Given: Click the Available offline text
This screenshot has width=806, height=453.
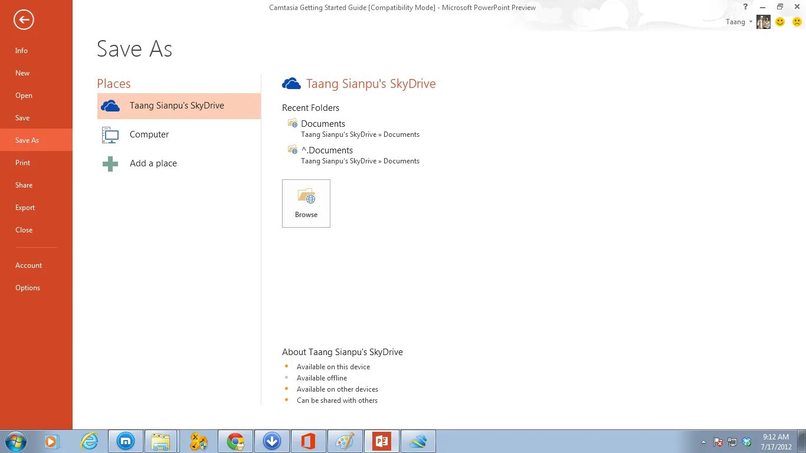Looking at the screenshot, I should [x=322, y=378].
